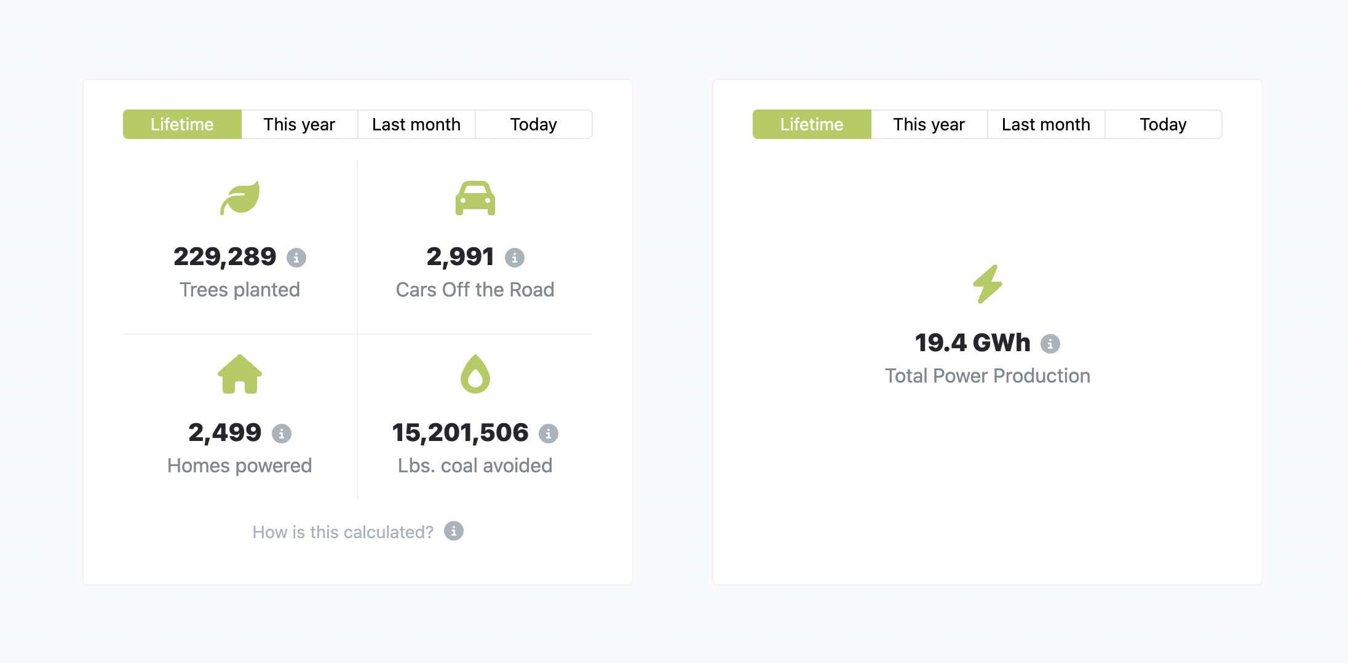The width and height of the screenshot is (1348, 663).
Task: Click the green car icon
Action: pyautogui.click(x=475, y=198)
